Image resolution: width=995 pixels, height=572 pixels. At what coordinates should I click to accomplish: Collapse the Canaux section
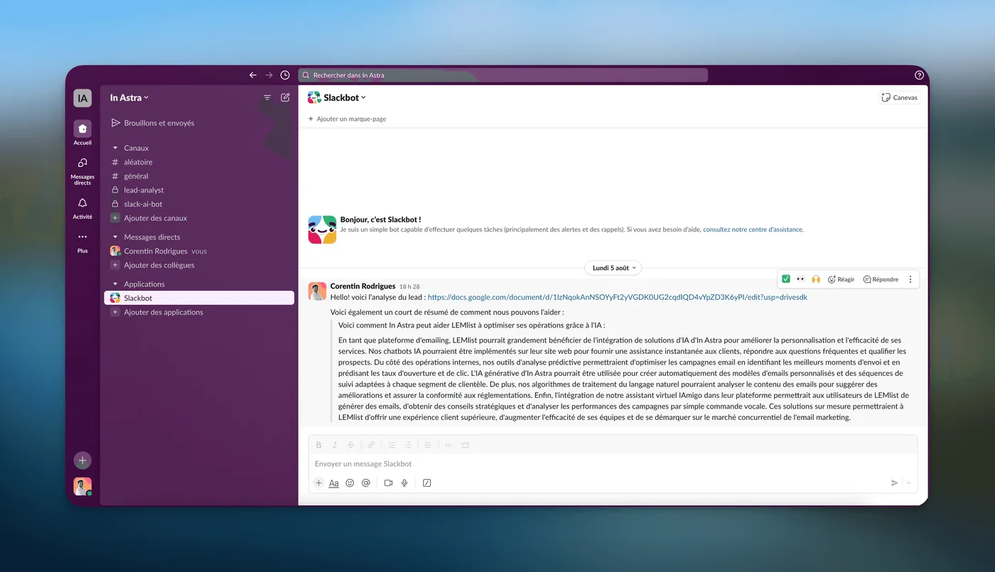coord(115,148)
